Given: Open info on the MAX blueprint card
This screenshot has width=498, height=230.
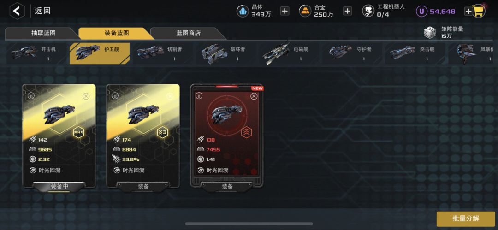Looking at the screenshot, I should [31, 95].
